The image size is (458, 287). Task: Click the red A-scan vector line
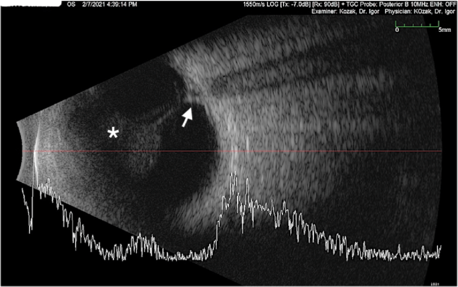pyautogui.click(x=232, y=151)
